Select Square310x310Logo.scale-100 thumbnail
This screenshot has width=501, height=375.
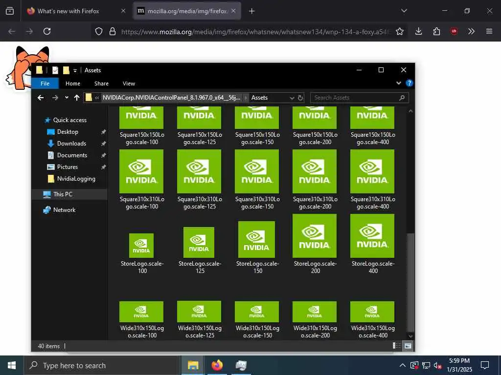click(141, 171)
